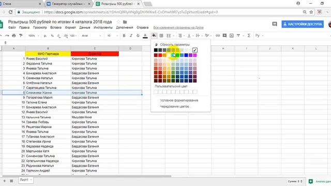Pick the magenta color swatch
Viewport: 331px width, 186px height.
pos(195,55)
